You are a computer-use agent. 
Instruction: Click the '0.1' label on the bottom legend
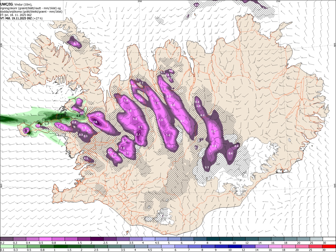(2, 250)
